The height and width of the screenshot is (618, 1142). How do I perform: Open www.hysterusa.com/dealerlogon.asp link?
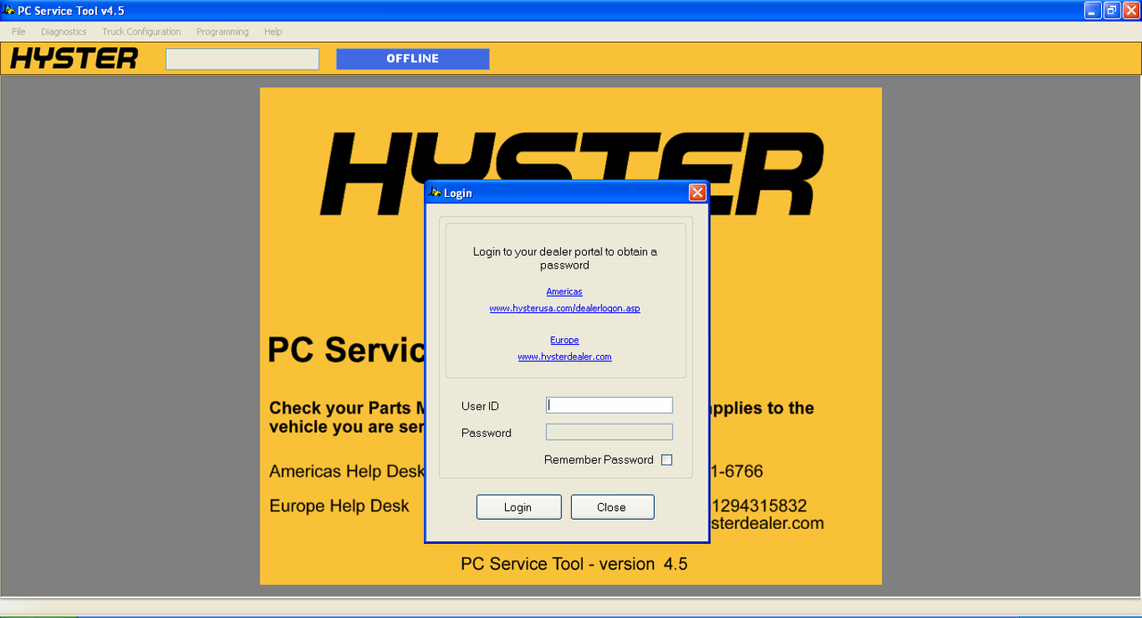pos(565,309)
